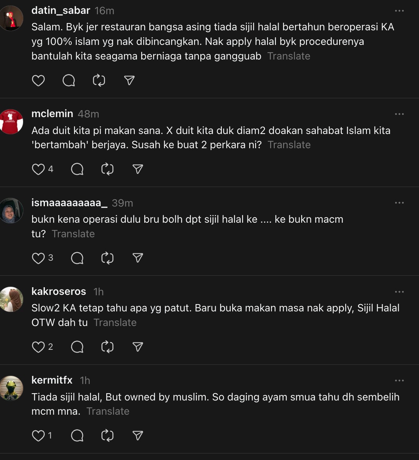The width and height of the screenshot is (419, 460).
Task: Open more options for mclemin's comment
Action: click(399, 114)
